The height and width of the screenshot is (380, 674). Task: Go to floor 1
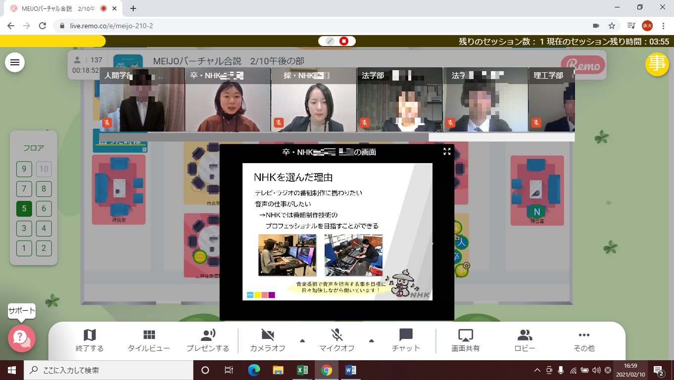click(24, 248)
